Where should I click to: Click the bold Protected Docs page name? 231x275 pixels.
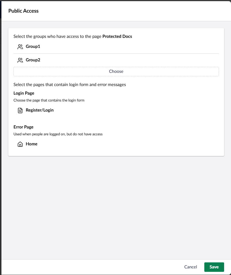click(x=117, y=36)
